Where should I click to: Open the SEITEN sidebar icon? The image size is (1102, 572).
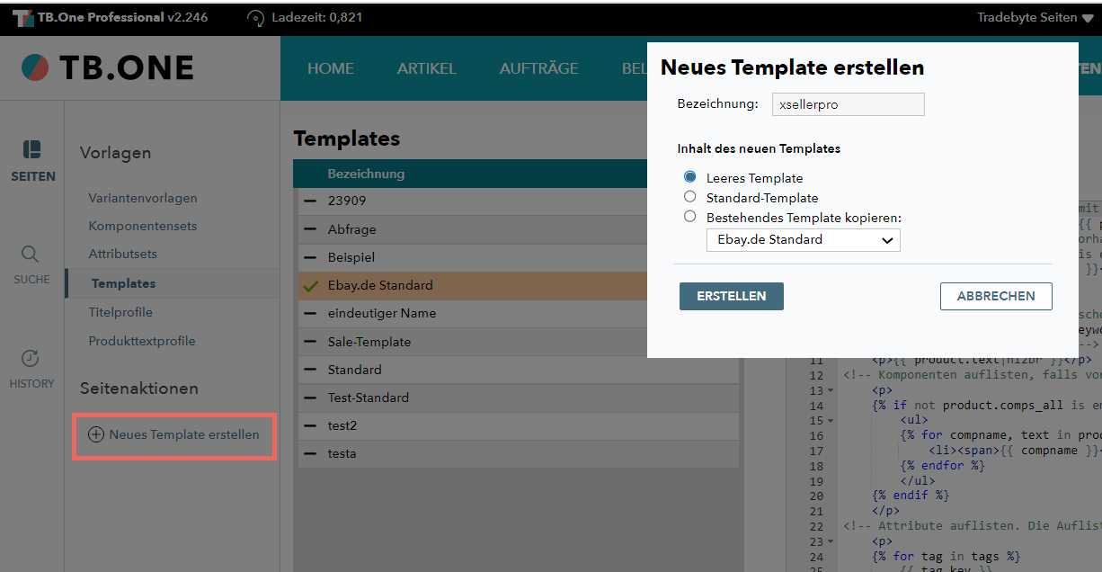[32, 148]
